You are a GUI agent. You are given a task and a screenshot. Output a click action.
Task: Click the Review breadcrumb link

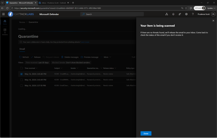click(22, 22)
